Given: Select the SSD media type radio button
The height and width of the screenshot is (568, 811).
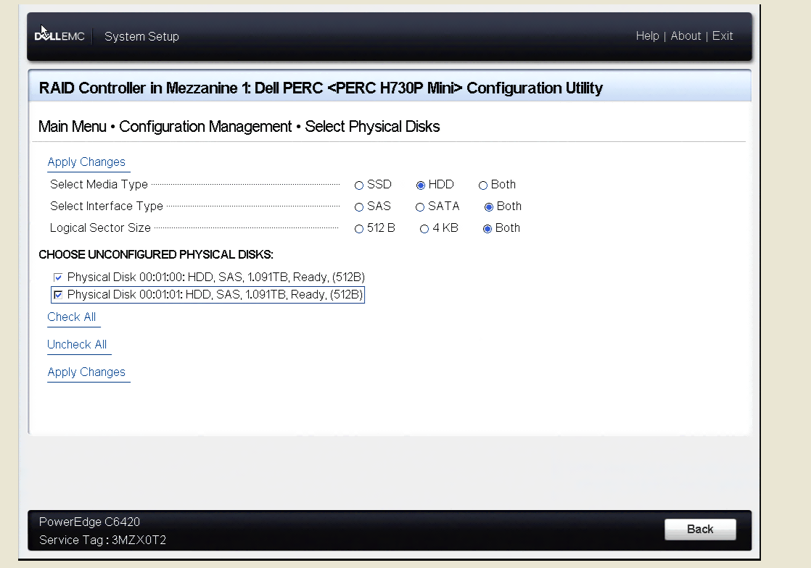Looking at the screenshot, I should 359,185.
